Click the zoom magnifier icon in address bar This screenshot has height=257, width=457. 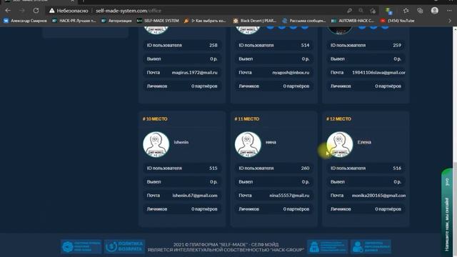pyautogui.click(x=361, y=11)
